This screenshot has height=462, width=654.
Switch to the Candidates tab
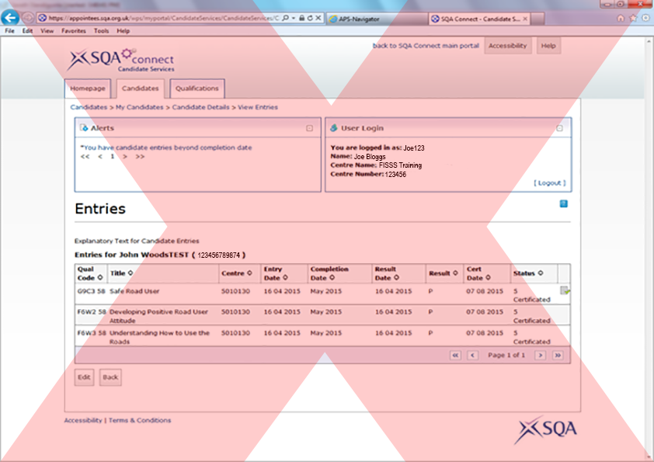tap(140, 89)
